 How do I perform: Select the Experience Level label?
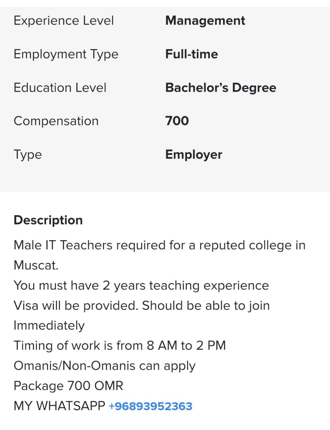[x=64, y=21]
